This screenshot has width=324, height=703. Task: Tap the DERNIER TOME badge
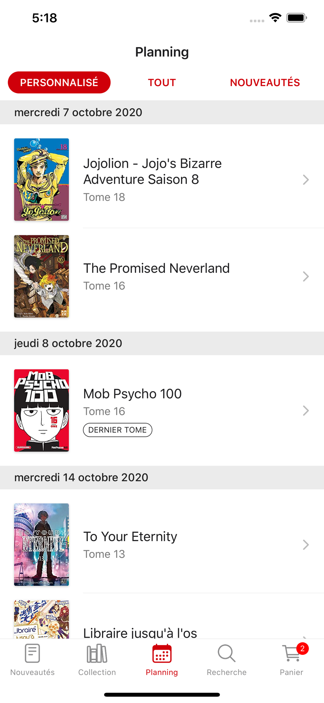[x=117, y=430]
